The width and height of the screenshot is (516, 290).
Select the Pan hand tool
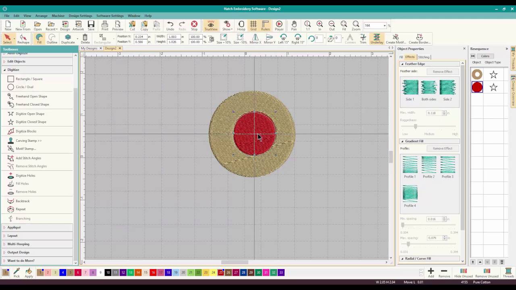294,26
